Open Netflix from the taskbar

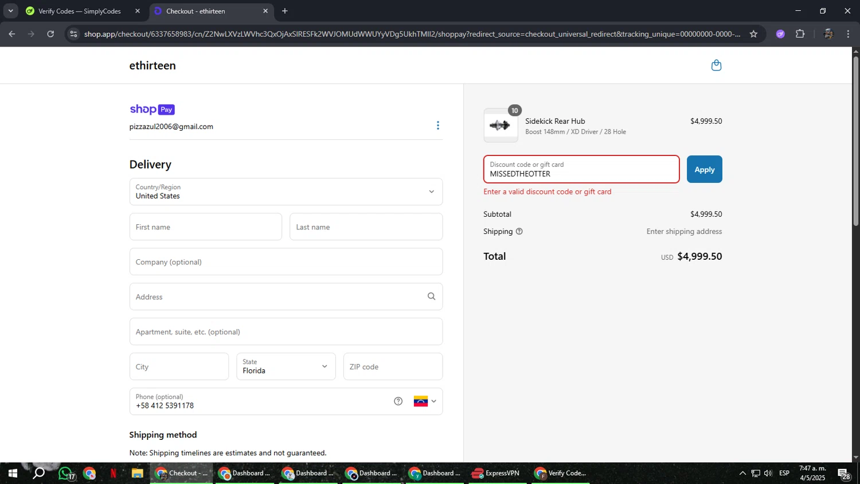click(113, 474)
